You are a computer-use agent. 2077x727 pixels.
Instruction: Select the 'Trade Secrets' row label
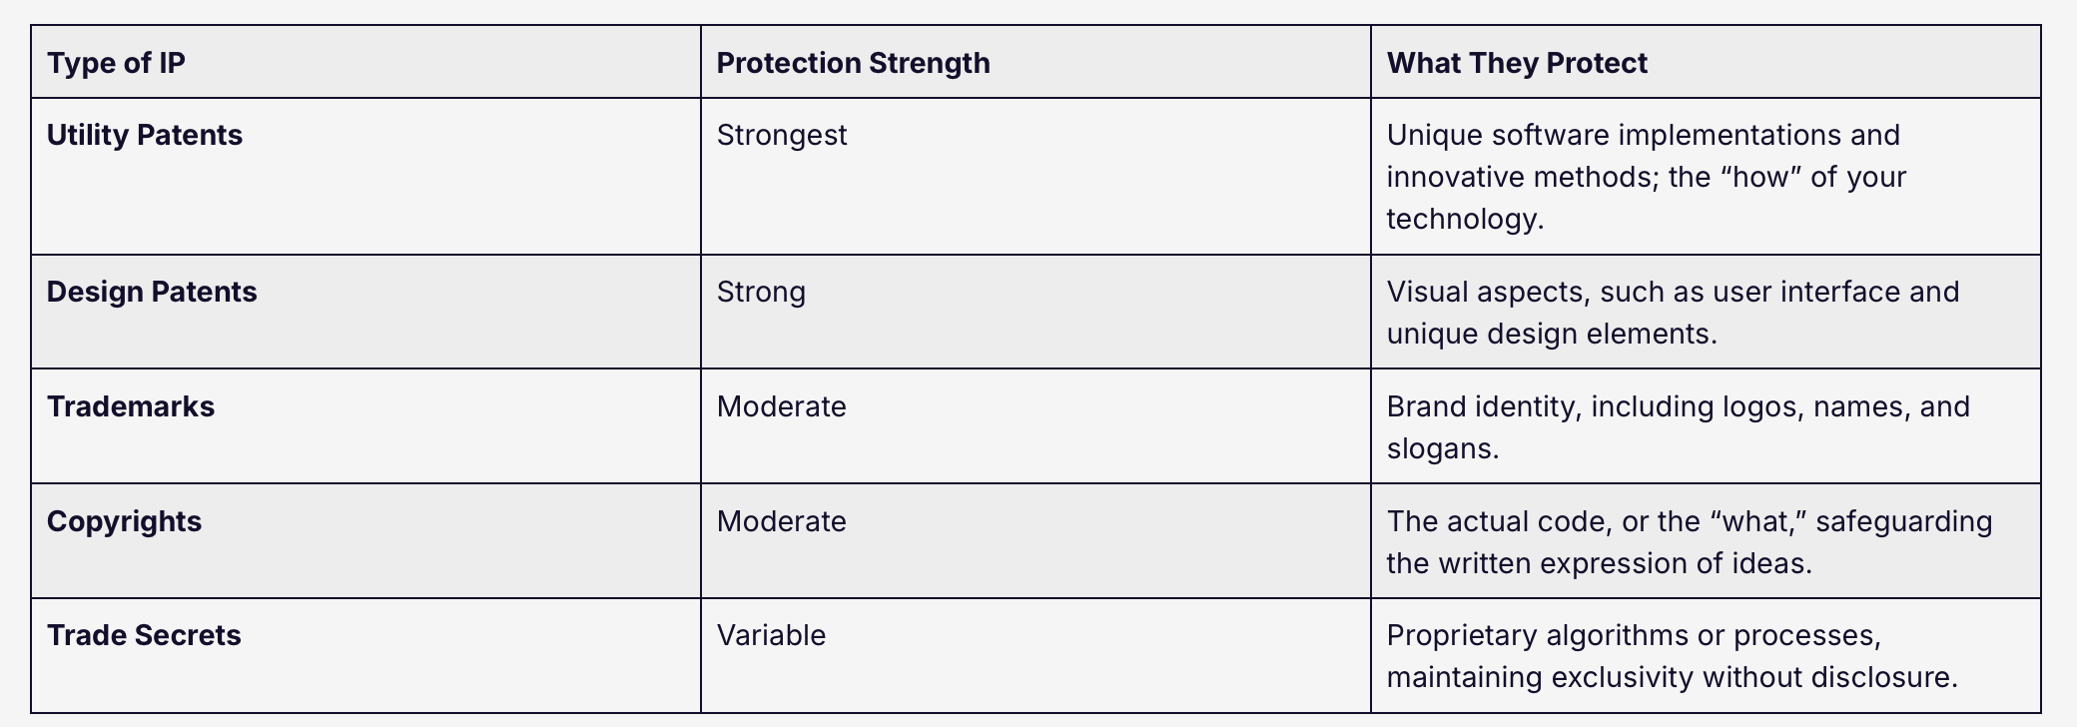pyautogui.click(x=144, y=635)
